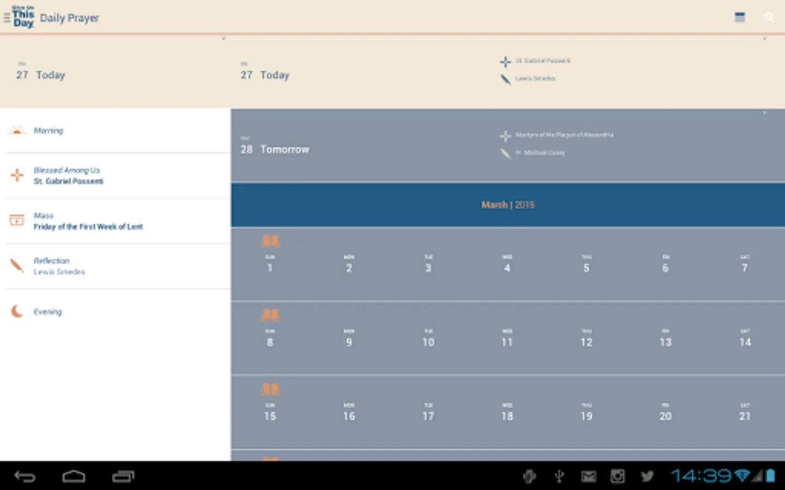Viewport: 785px width, 490px height.
Task: Select Friday March 6
Action: pos(666,264)
